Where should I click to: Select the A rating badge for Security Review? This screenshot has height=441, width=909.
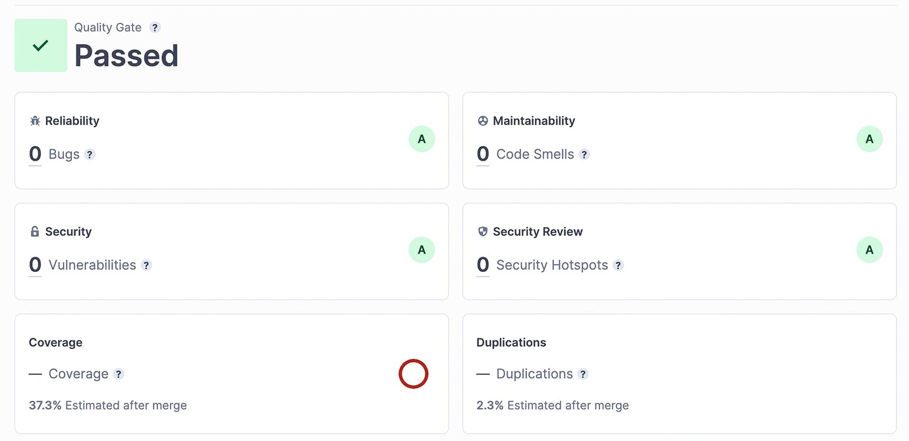(869, 249)
